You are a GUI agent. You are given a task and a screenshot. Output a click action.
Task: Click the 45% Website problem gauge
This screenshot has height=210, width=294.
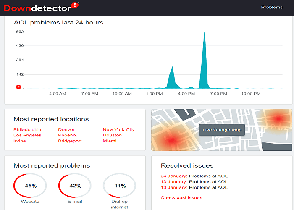pos(30,186)
